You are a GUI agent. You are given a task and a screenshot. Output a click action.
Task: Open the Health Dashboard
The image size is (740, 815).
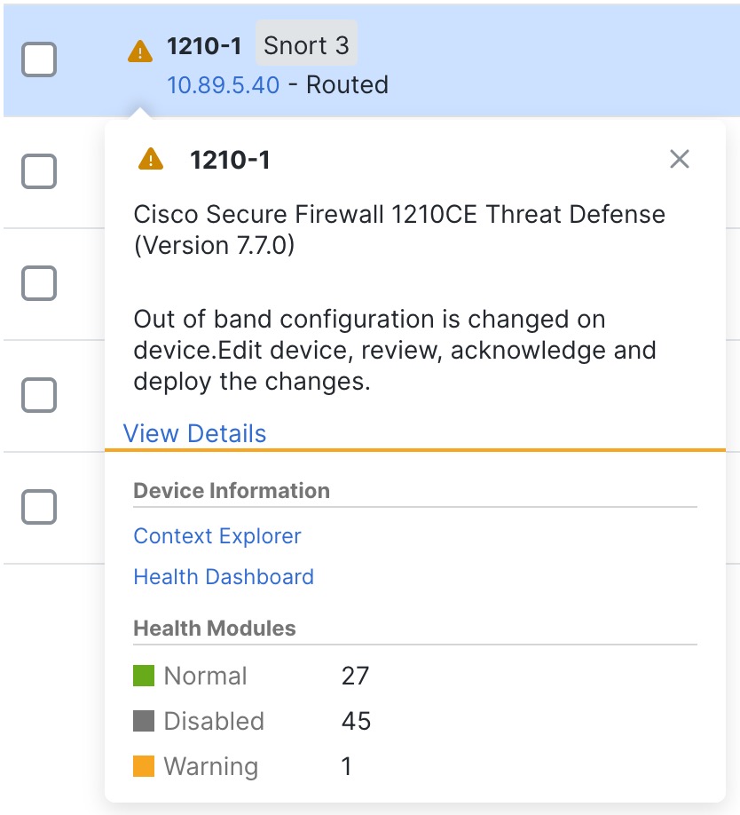tap(223, 576)
